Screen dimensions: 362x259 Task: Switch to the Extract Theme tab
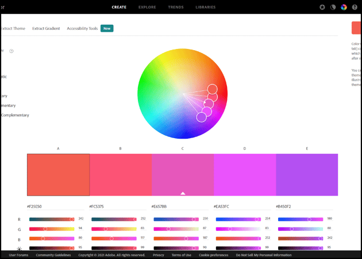13,28
